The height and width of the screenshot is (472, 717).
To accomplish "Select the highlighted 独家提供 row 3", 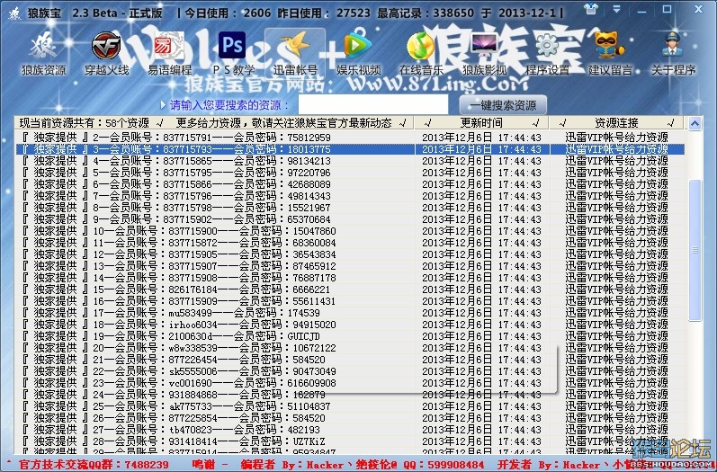I will point(350,149).
